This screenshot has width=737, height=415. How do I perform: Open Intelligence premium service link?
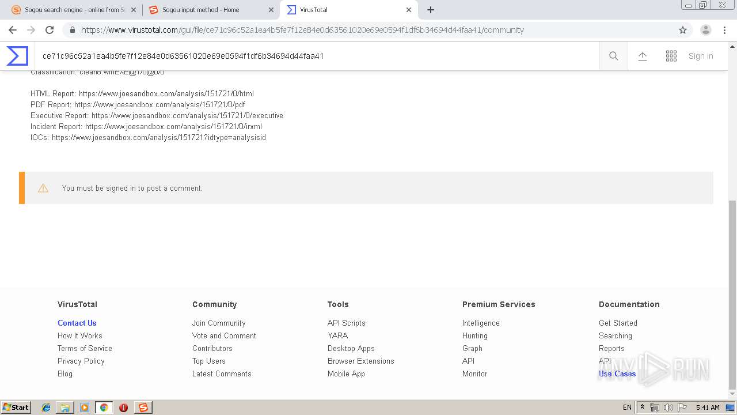(481, 323)
